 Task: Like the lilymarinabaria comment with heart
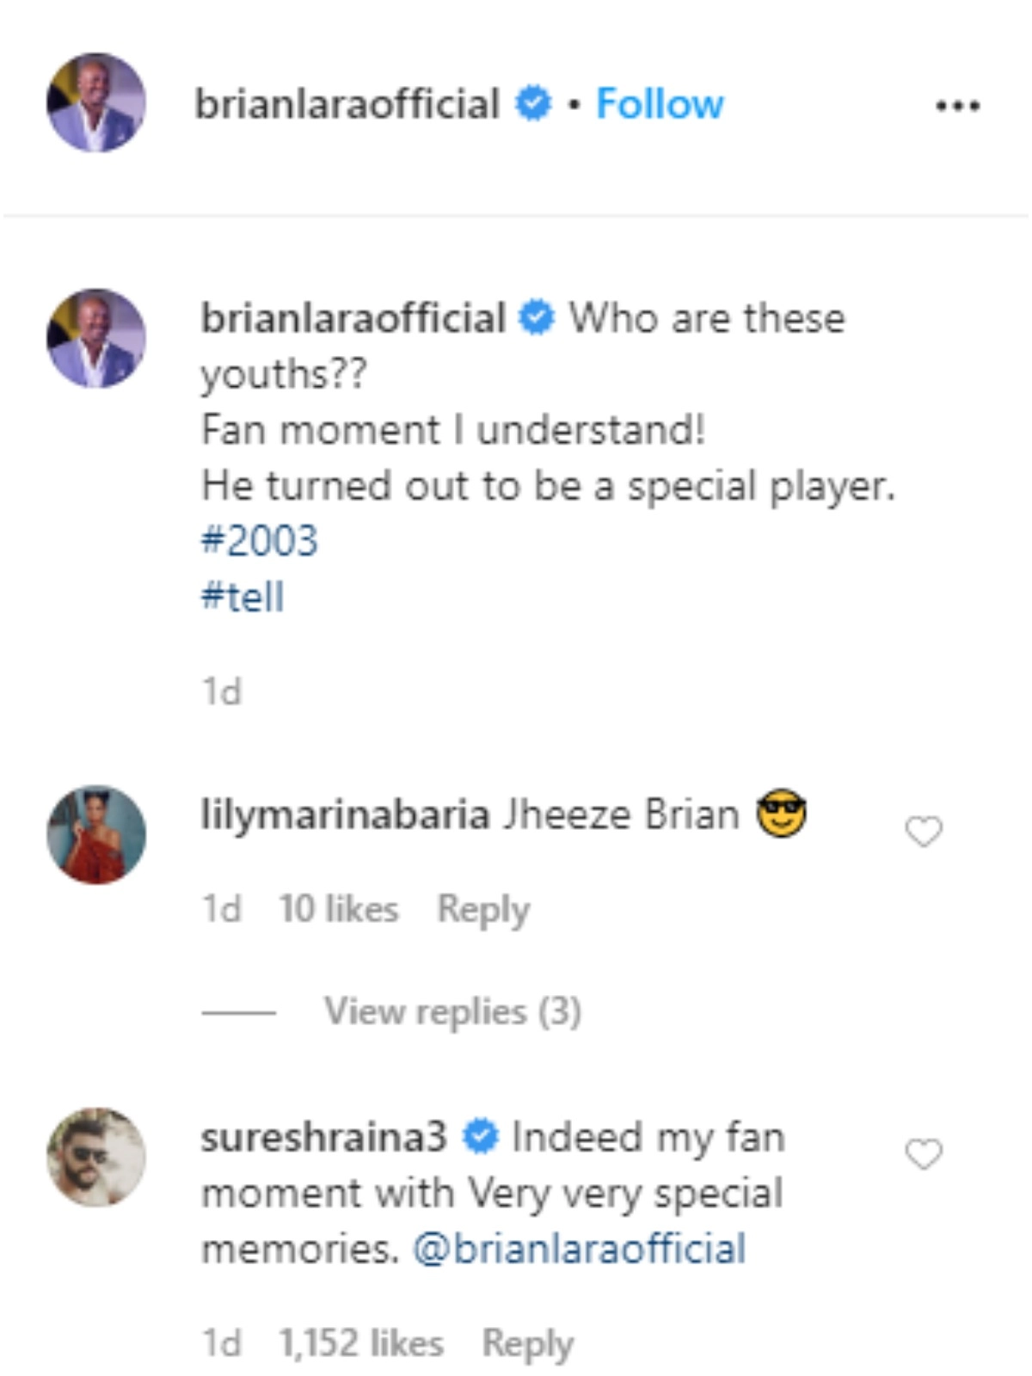(924, 831)
